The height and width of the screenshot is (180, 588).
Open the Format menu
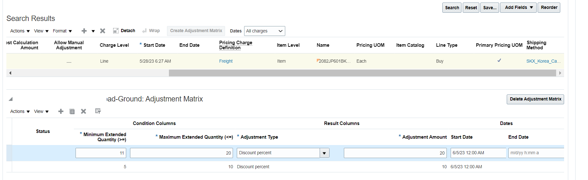point(62,31)
